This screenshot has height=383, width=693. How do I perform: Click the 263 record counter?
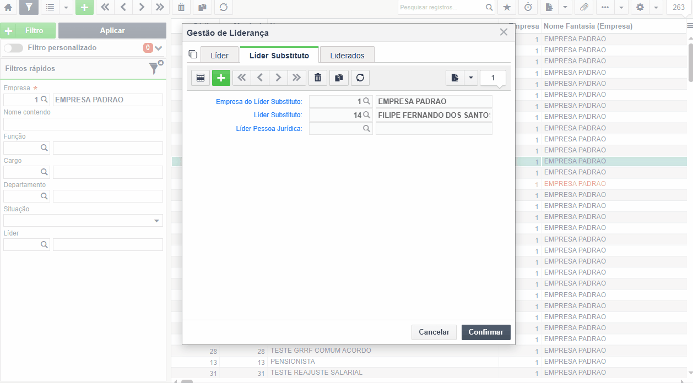(679, 7)
